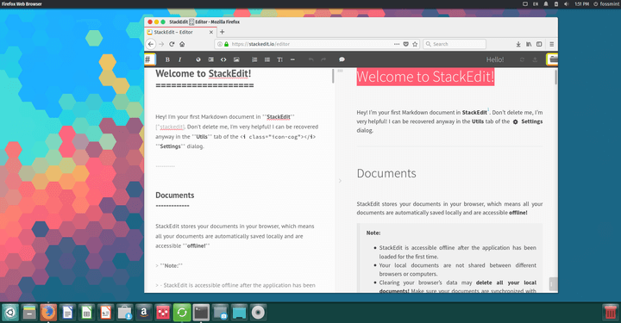Create a bulleted list
This screenshot has height=323, width=621.
[x=267, y=59]
